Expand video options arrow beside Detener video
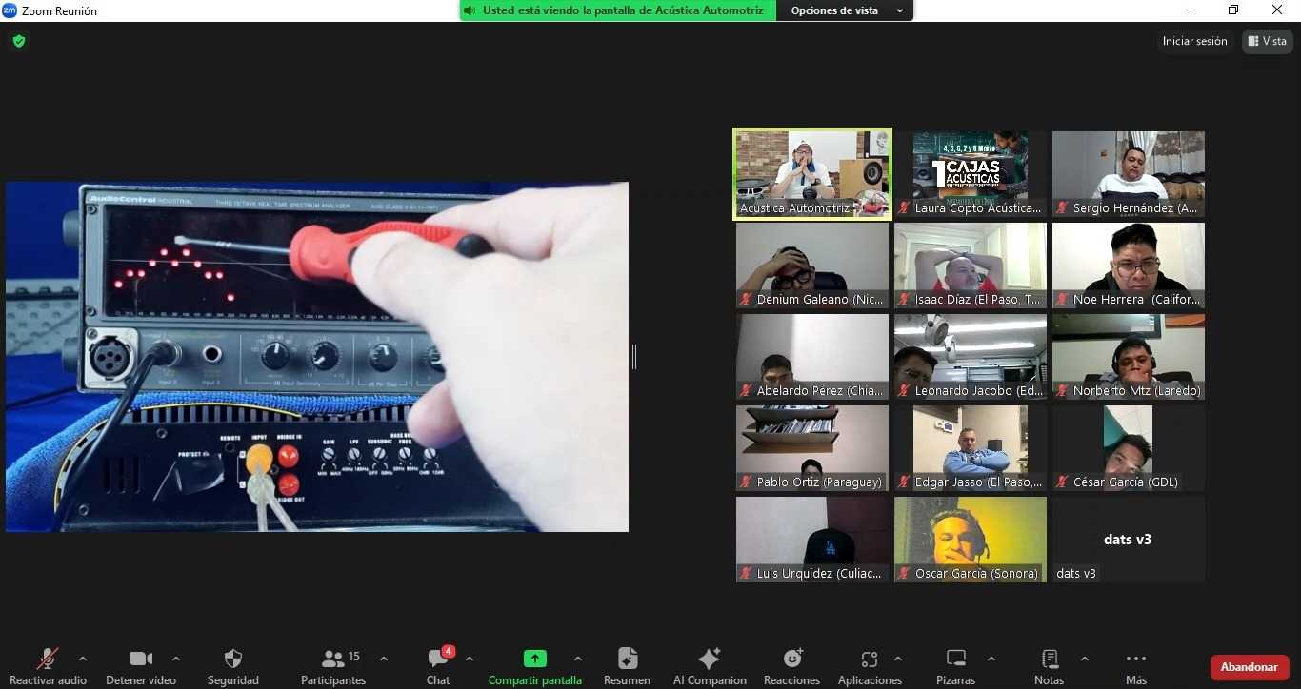Image resolution: width=1301 pixels, height=689 pixels. 176,659
